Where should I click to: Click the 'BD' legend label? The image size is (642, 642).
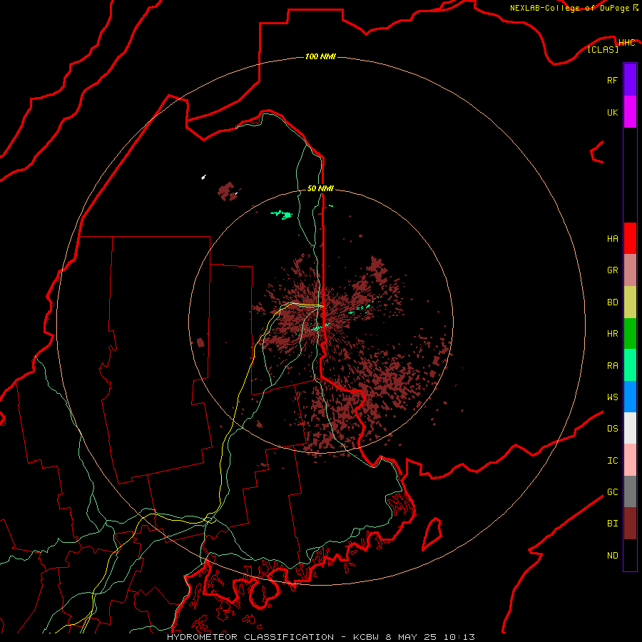pyautogui.click(x=612, y=302)
